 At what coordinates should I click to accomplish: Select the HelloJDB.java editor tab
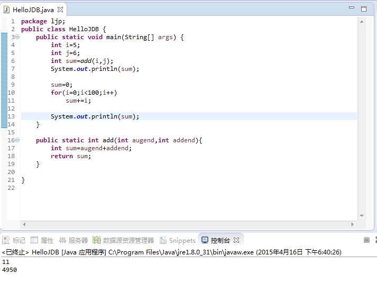pyautogui.click(x=33, y=10)
